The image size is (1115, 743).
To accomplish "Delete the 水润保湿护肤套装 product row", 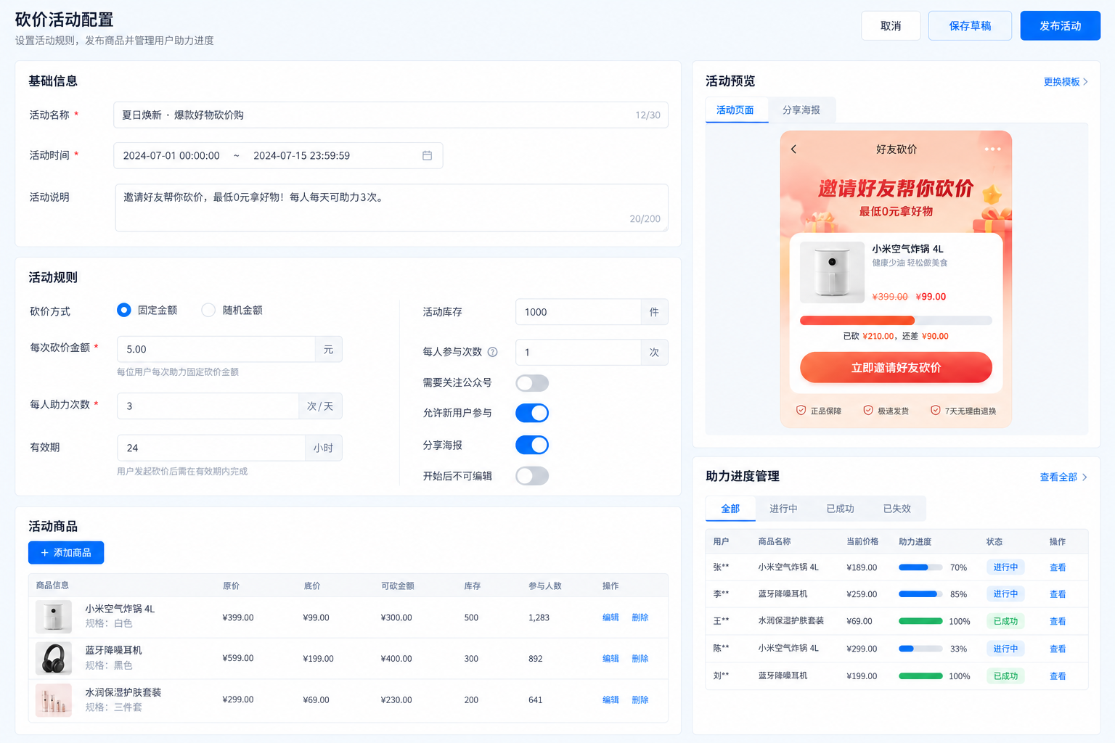I will 640,700.
